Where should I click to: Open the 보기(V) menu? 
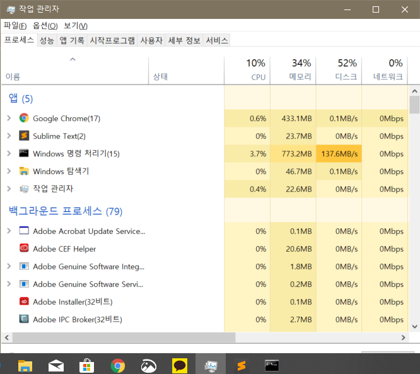(76, 26)
